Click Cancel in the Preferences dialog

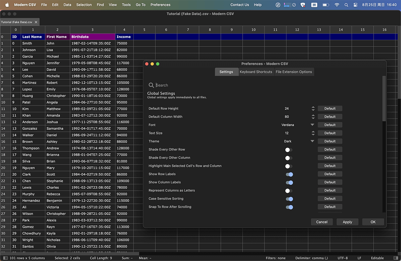322,222
